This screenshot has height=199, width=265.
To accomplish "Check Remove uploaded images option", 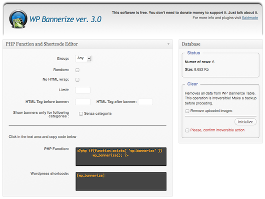I will (187, 111).
